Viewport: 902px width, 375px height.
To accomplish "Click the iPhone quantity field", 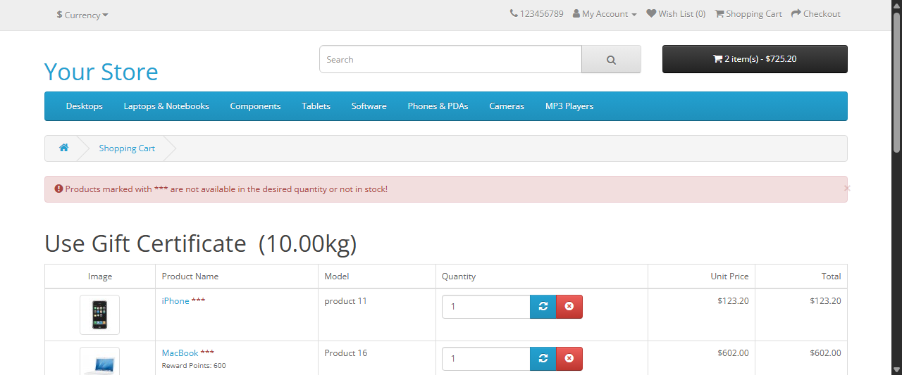I will 486,307.
